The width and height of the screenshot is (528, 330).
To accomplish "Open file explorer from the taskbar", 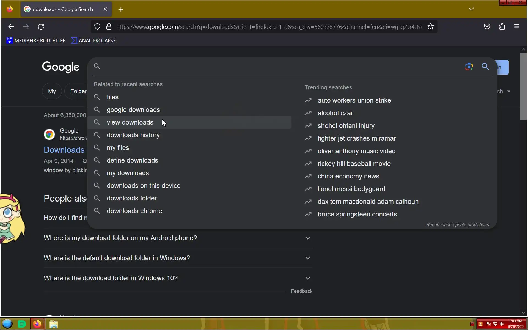I will pyautogui.click(x=54, y=324).
